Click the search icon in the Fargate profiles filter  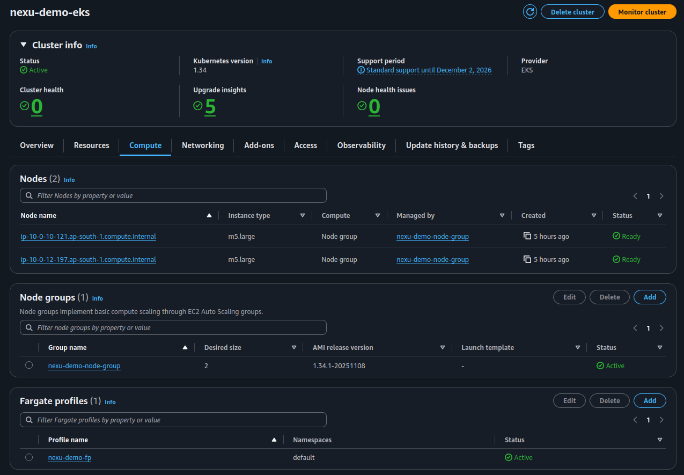(x=29, y=419)
